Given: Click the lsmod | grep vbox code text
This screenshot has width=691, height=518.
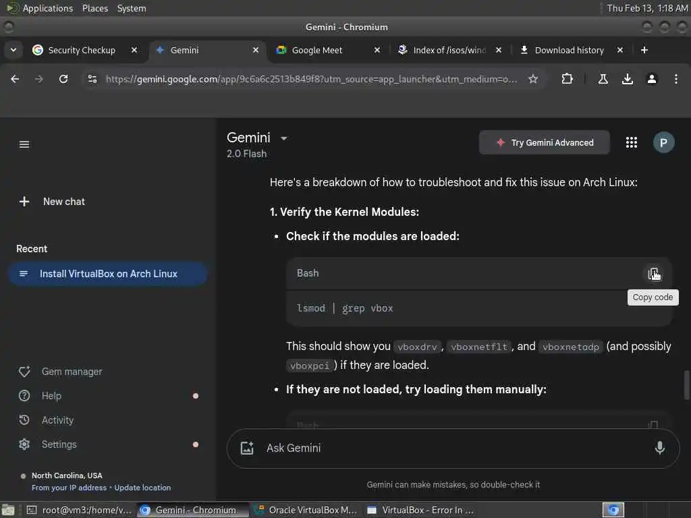Looking at the screenshot, I should (345, 308).
